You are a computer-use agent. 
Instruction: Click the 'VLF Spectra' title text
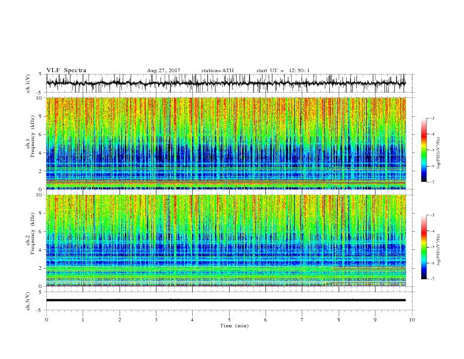[x=66, y=70]
